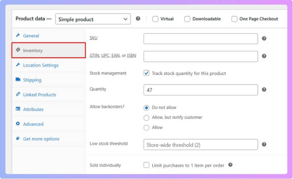Focus the GTIN, UPC, EAN, or ISBN field
This screenshot has height=179, width=293.
pos(201,56)
